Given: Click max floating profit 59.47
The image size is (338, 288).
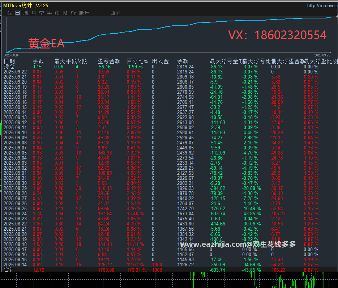Looking at the screenshot, I should point(277,189).
